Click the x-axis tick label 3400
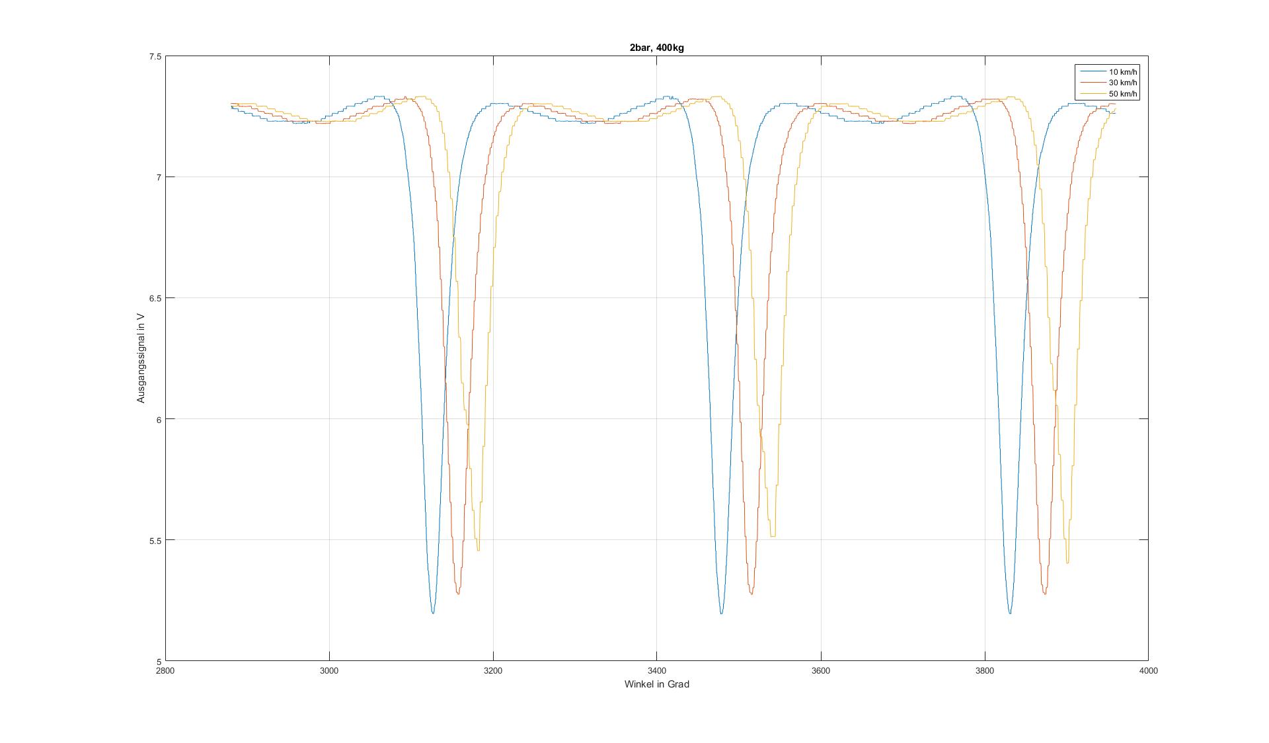Viewport: 1269px width, 743px height. point(656,670)
